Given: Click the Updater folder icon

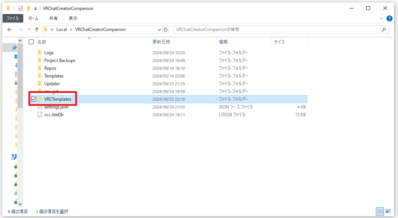Looking at the screenshot, I should pyautogui.click(x=40, y=83).
